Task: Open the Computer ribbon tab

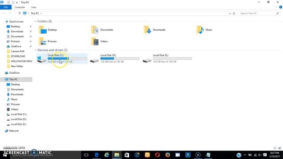Action: 19,7
